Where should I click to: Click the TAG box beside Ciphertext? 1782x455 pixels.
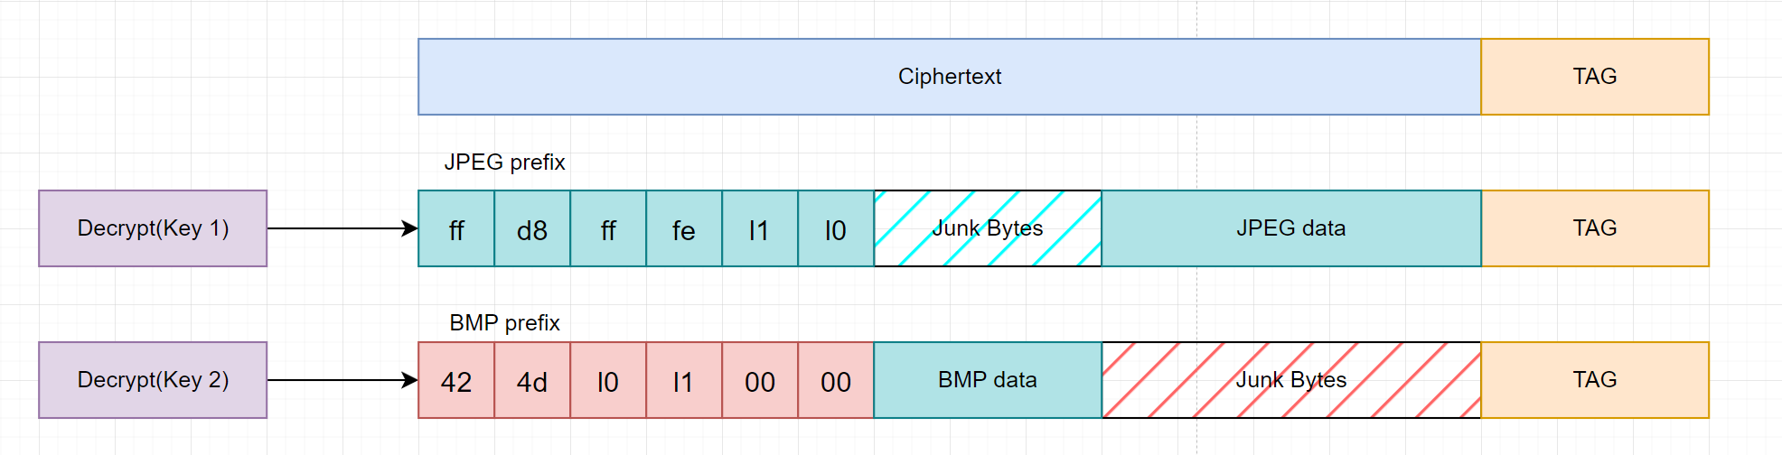(x=1594, y=77)
